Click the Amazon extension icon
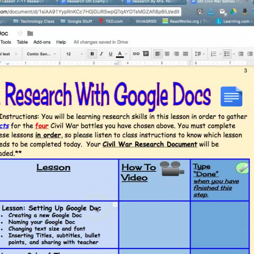The height and width of the screenshot is (254, 254). point(245,11)
